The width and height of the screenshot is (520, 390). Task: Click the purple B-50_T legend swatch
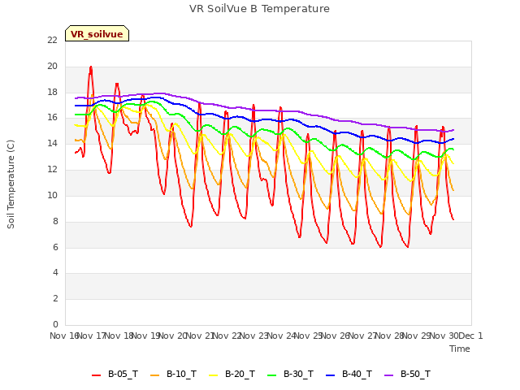[388, 375]
